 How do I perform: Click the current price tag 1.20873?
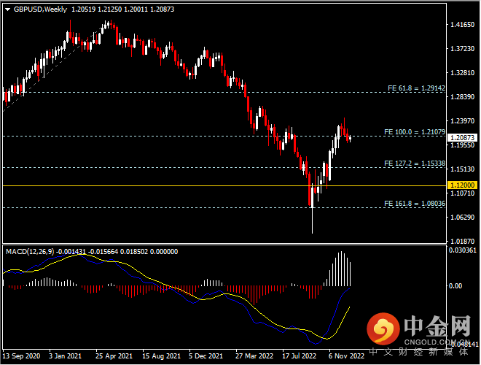[461, 137]
